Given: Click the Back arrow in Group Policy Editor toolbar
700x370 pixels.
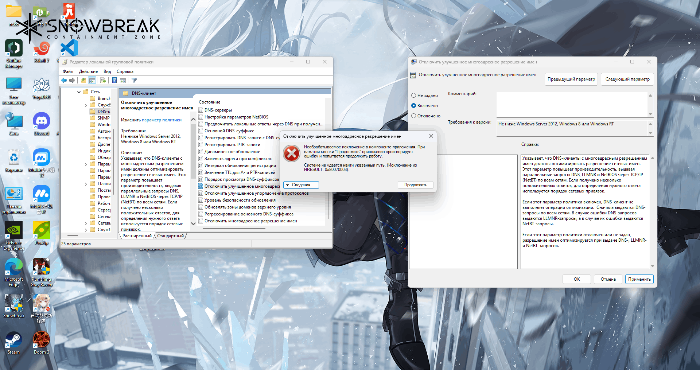Looking at the screenshot, I should pyautogui.click(x=64, y=81).
